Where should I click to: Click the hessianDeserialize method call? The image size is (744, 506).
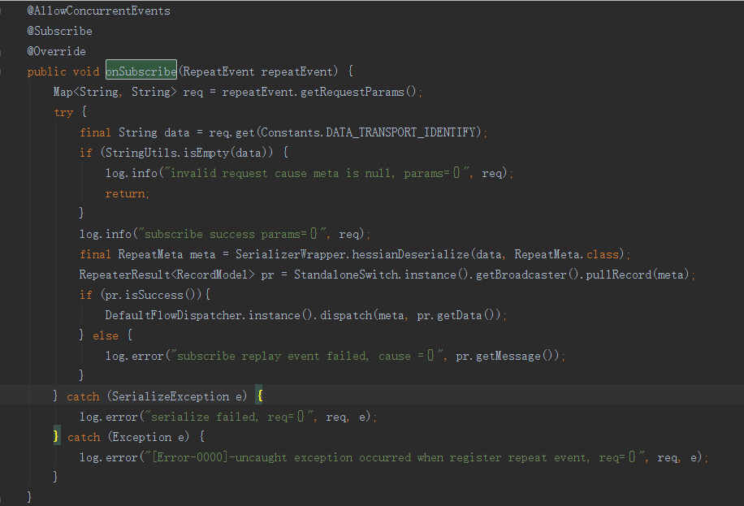coord(410,254)
